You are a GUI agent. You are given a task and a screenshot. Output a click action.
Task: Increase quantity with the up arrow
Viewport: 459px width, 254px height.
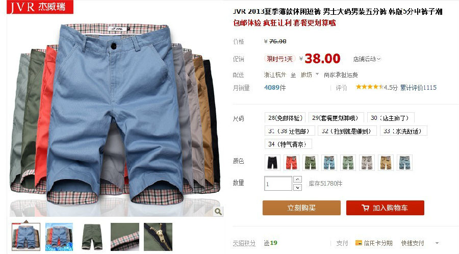[297, 180]
